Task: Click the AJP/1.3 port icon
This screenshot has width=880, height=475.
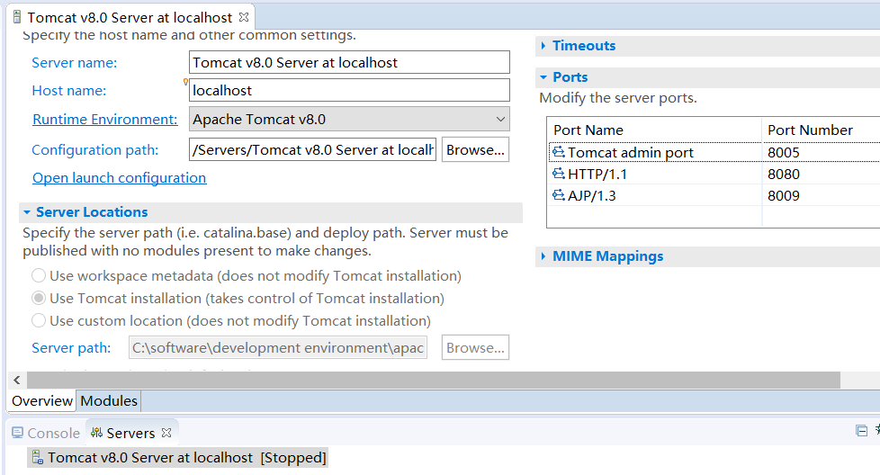Action: (x=559, y=196)
